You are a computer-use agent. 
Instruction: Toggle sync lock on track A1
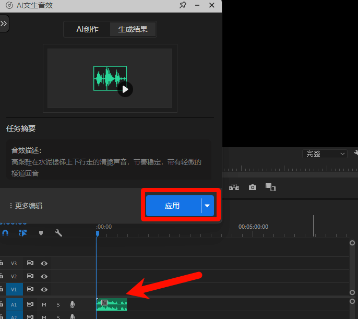tap(30, 304)
